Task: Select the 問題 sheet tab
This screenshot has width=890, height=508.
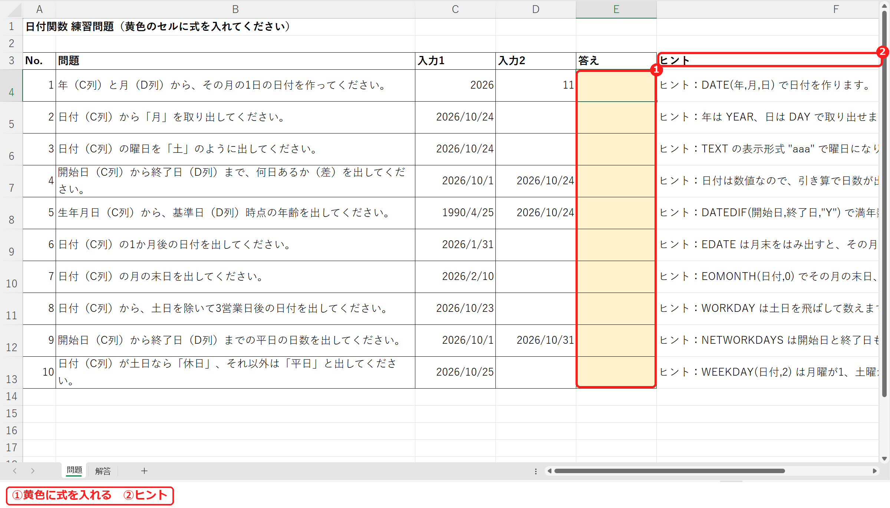Action: [74, 470]
